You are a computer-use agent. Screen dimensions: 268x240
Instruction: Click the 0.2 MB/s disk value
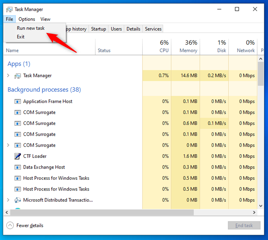(217, 75)
